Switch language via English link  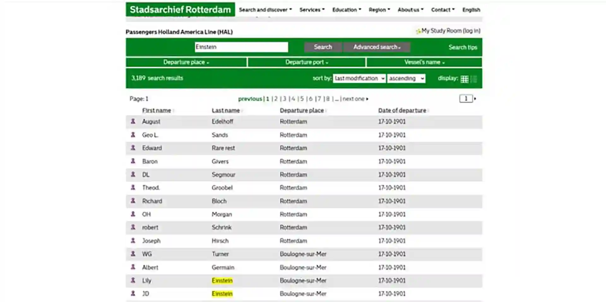tap(471, 10)
